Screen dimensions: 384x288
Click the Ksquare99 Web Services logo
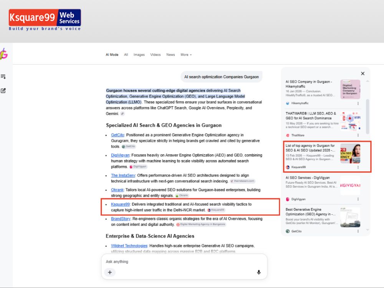(x=45, y=20)
